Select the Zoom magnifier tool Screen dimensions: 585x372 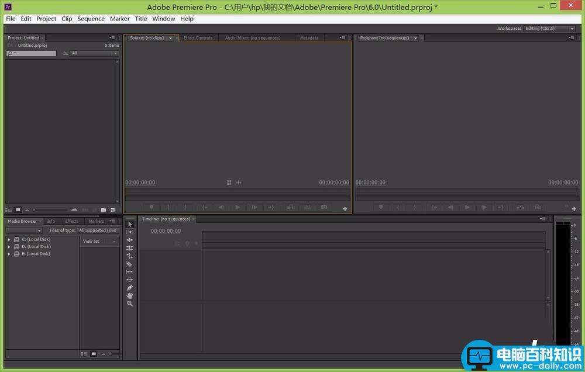point(130,304)
